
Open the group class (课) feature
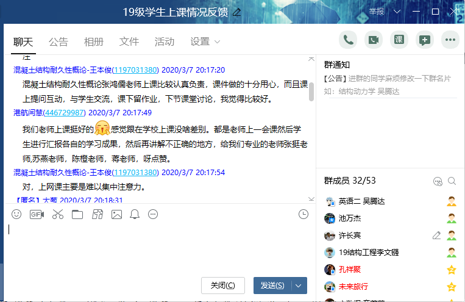point(399,40)
